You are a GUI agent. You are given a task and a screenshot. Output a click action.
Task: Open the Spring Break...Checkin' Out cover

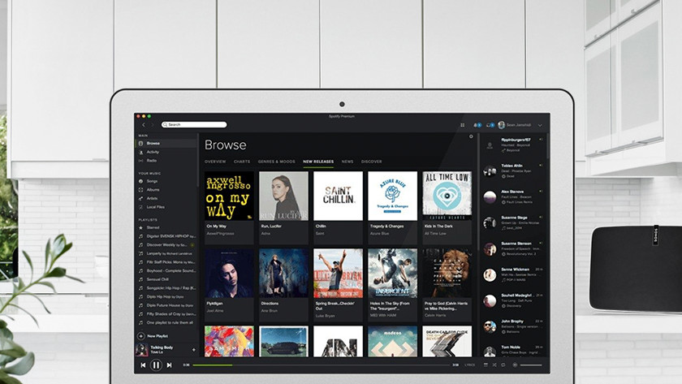(x=338, y=273)
